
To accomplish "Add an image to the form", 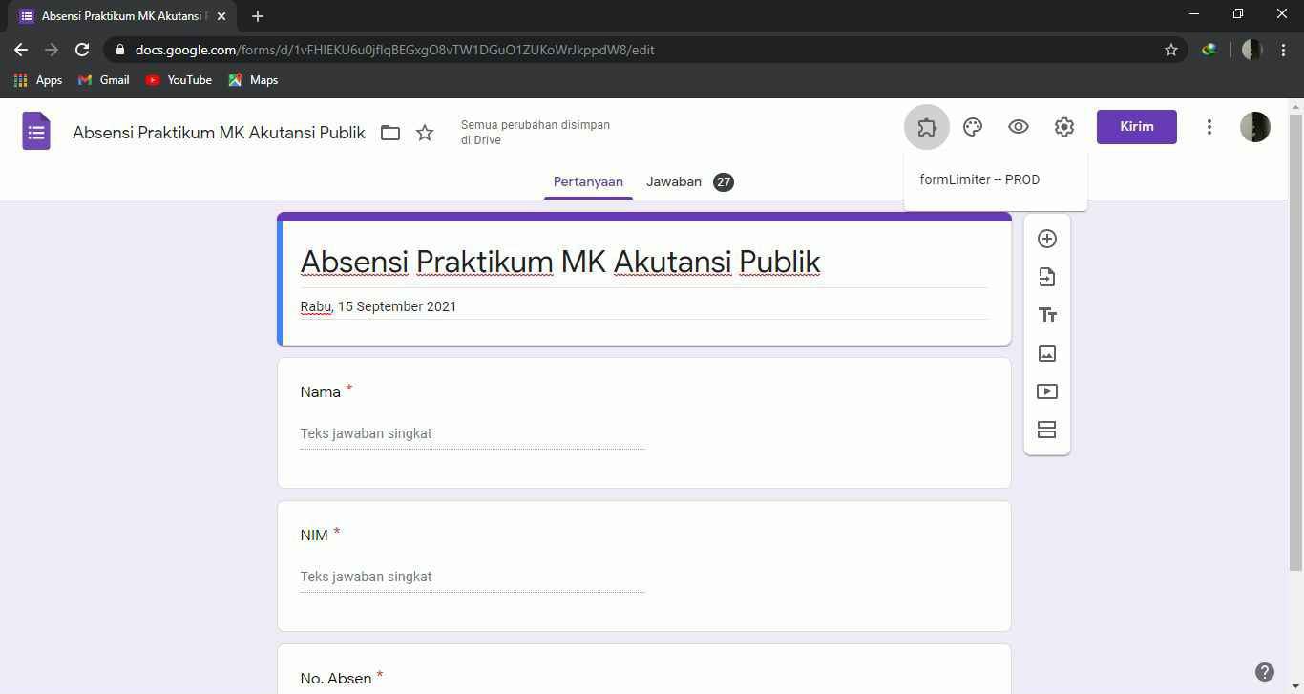I will [1047, 353].
